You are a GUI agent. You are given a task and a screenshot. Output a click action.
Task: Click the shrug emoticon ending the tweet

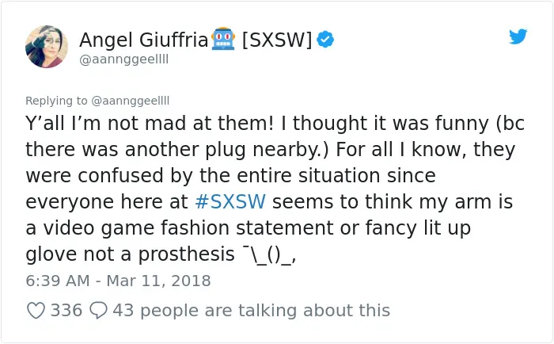[269, 254]
